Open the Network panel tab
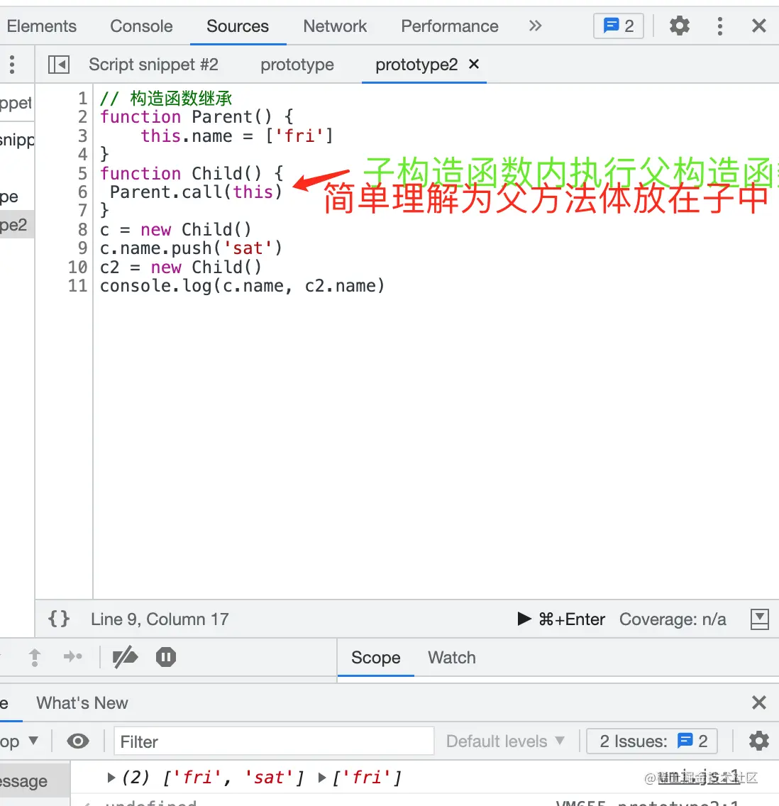This screenshot has height=806, width=779. coord(335,26)
